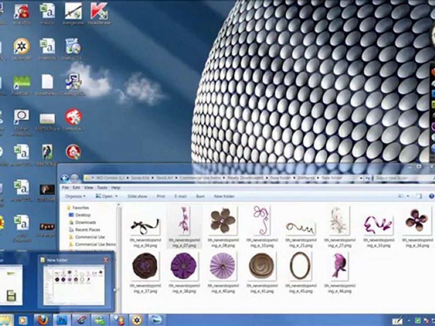Select Downloads in the navigation pane
The height and width of the screenshot is (326, 435).
82,222
